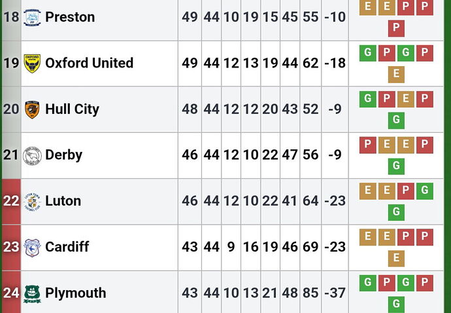This screenshot has width=451, height=313.
Task: Select the Plymouth green ship crest
Action: 32,294
